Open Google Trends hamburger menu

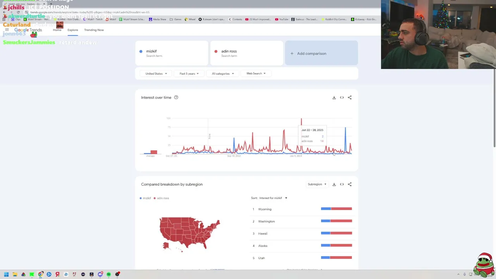click(7, 30)
